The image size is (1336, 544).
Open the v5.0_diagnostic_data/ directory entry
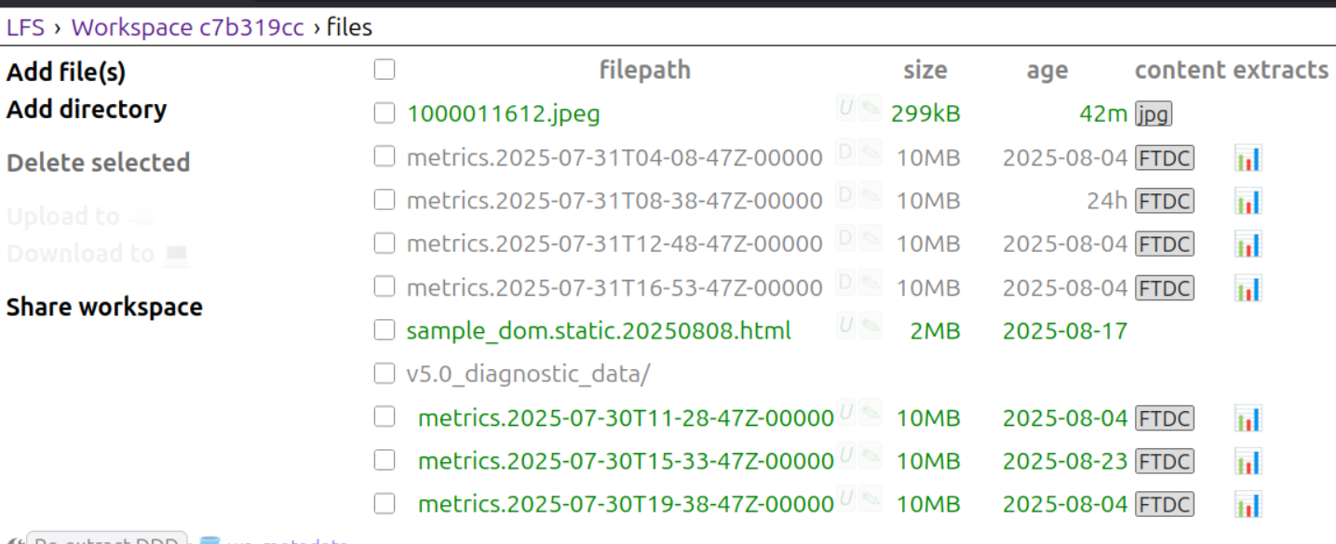[x=528, y=374]
